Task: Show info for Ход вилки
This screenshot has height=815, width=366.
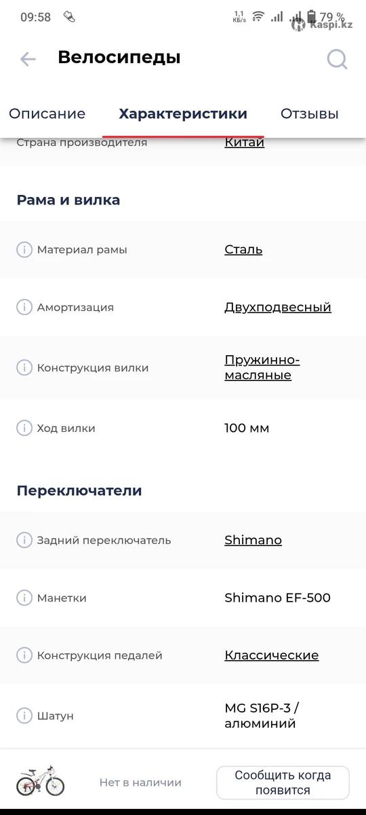Action: tap(24, 428)
